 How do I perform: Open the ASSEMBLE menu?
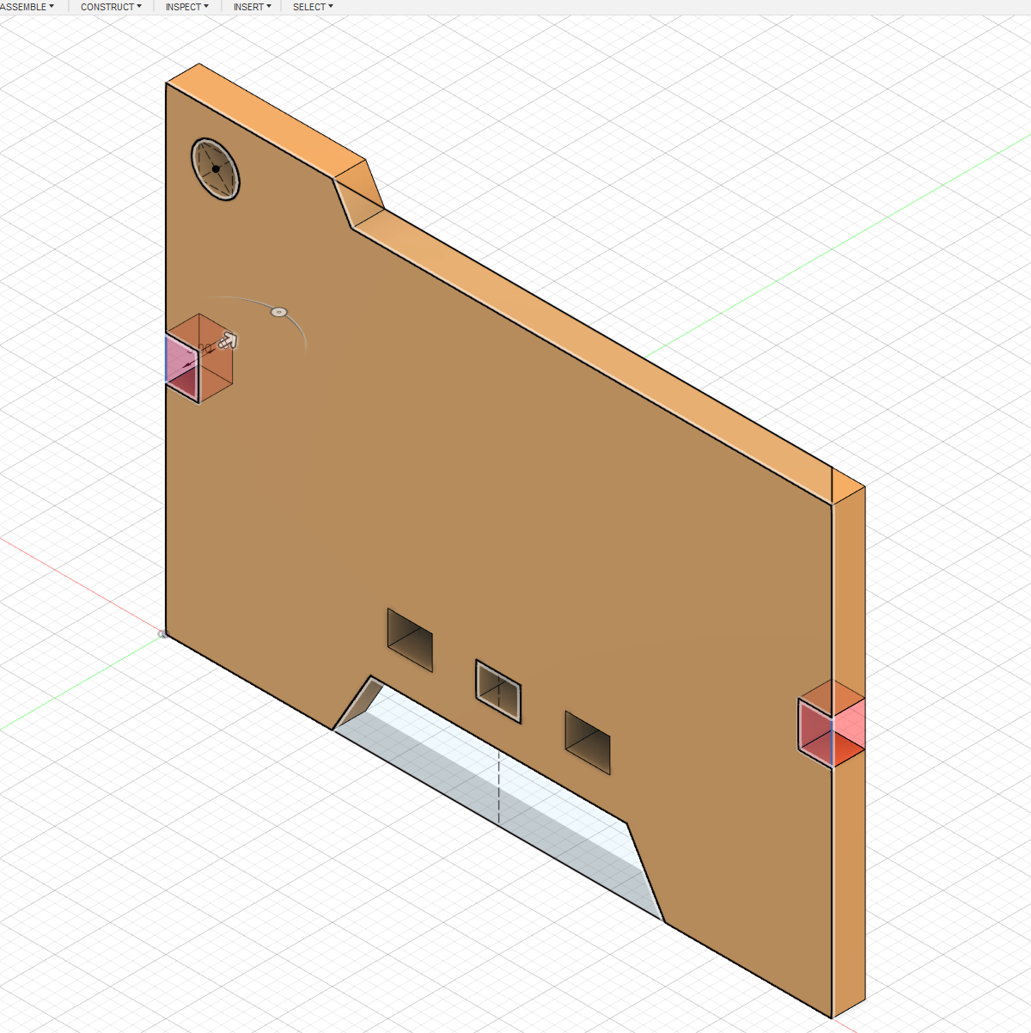tap(27, 7)
